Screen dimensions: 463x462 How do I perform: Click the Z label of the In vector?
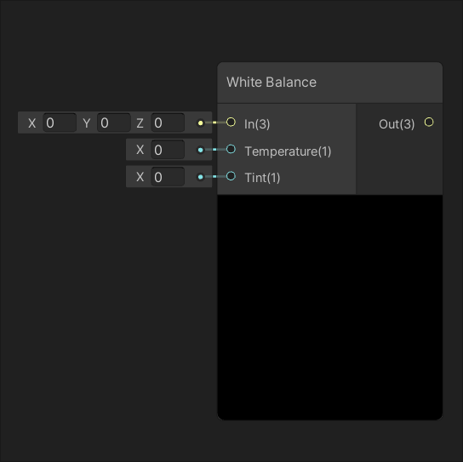point(140,123)
